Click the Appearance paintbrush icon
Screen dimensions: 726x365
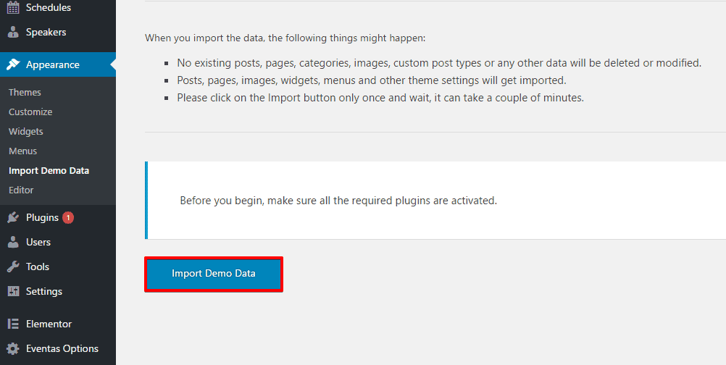tap(13, 64)
